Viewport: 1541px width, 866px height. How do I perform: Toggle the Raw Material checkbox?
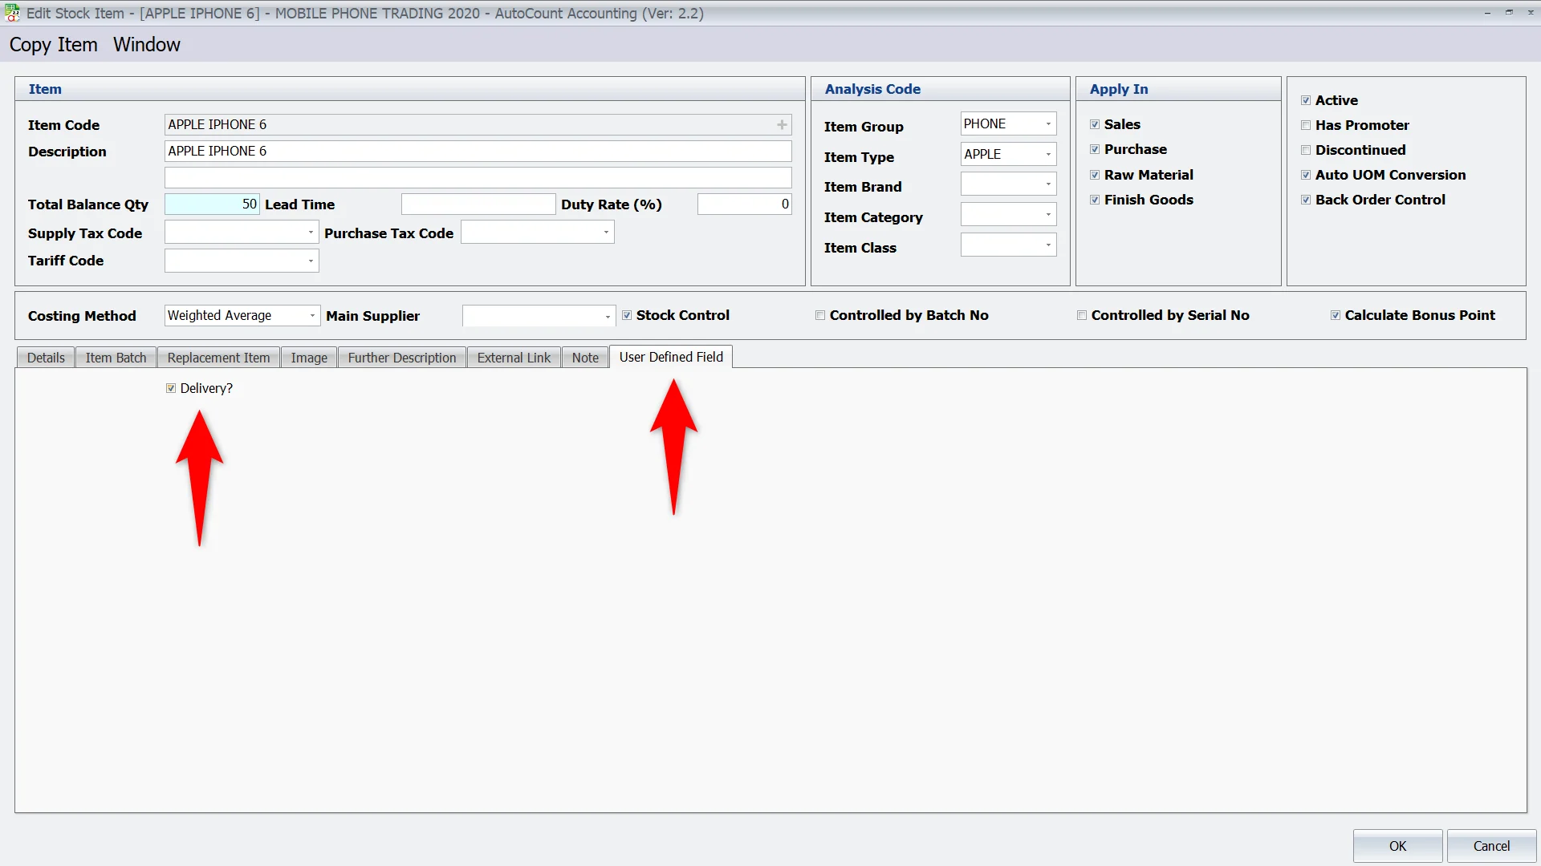pos(1095,175)
